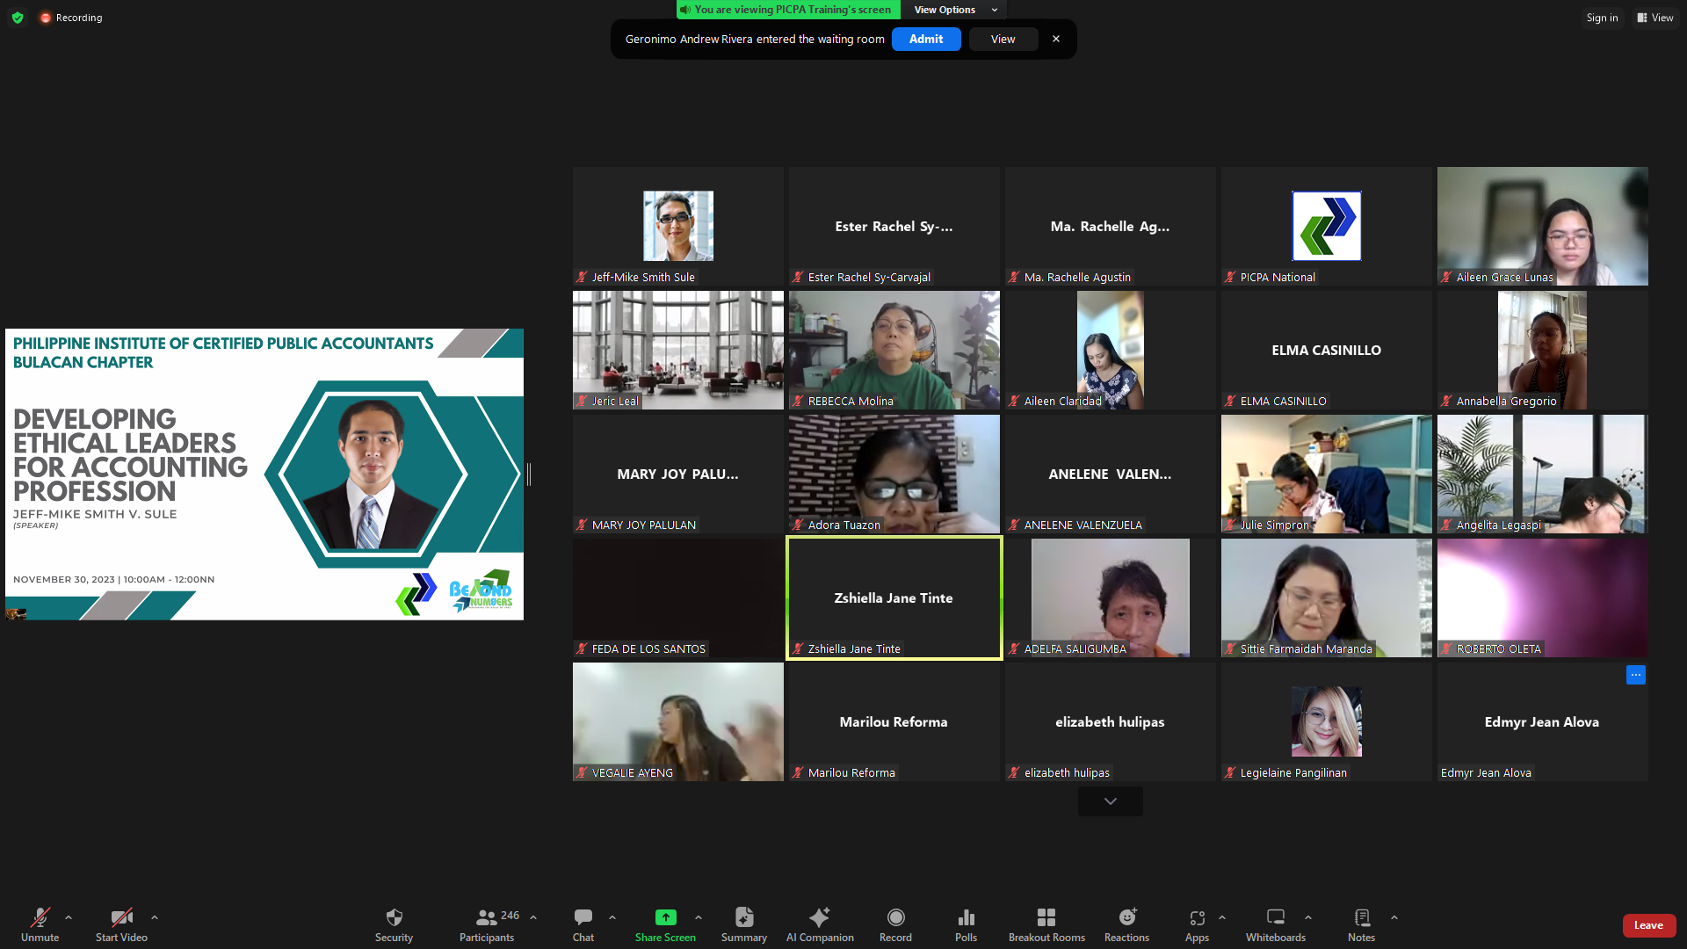Viewport: 1687px width, 949px height.
Task: Select Legielaine Pangilinan video tile
Action: point(1327,722)
